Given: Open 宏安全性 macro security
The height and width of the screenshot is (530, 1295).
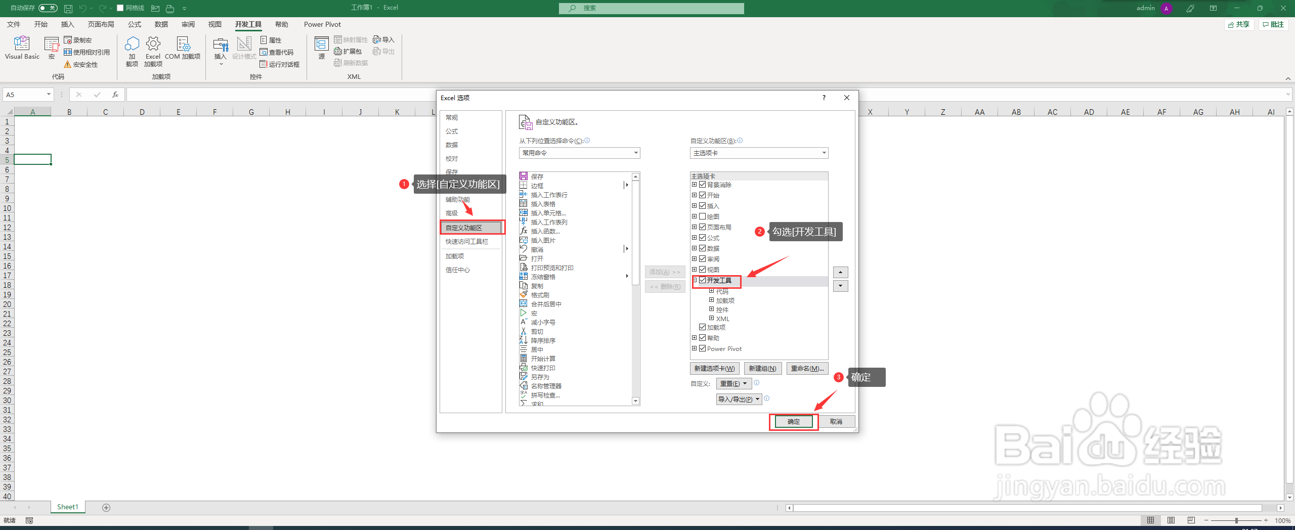Looking at the screenshot, I should pos(81,64).
